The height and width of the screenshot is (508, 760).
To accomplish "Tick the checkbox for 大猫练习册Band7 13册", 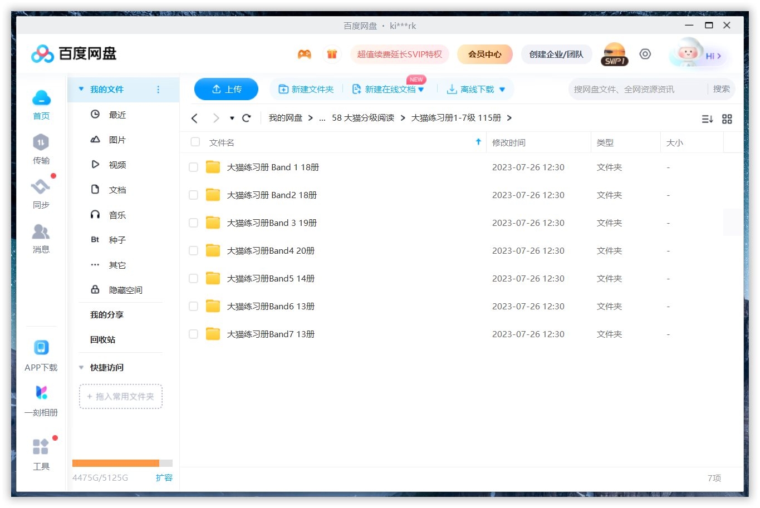I will 193,334.
